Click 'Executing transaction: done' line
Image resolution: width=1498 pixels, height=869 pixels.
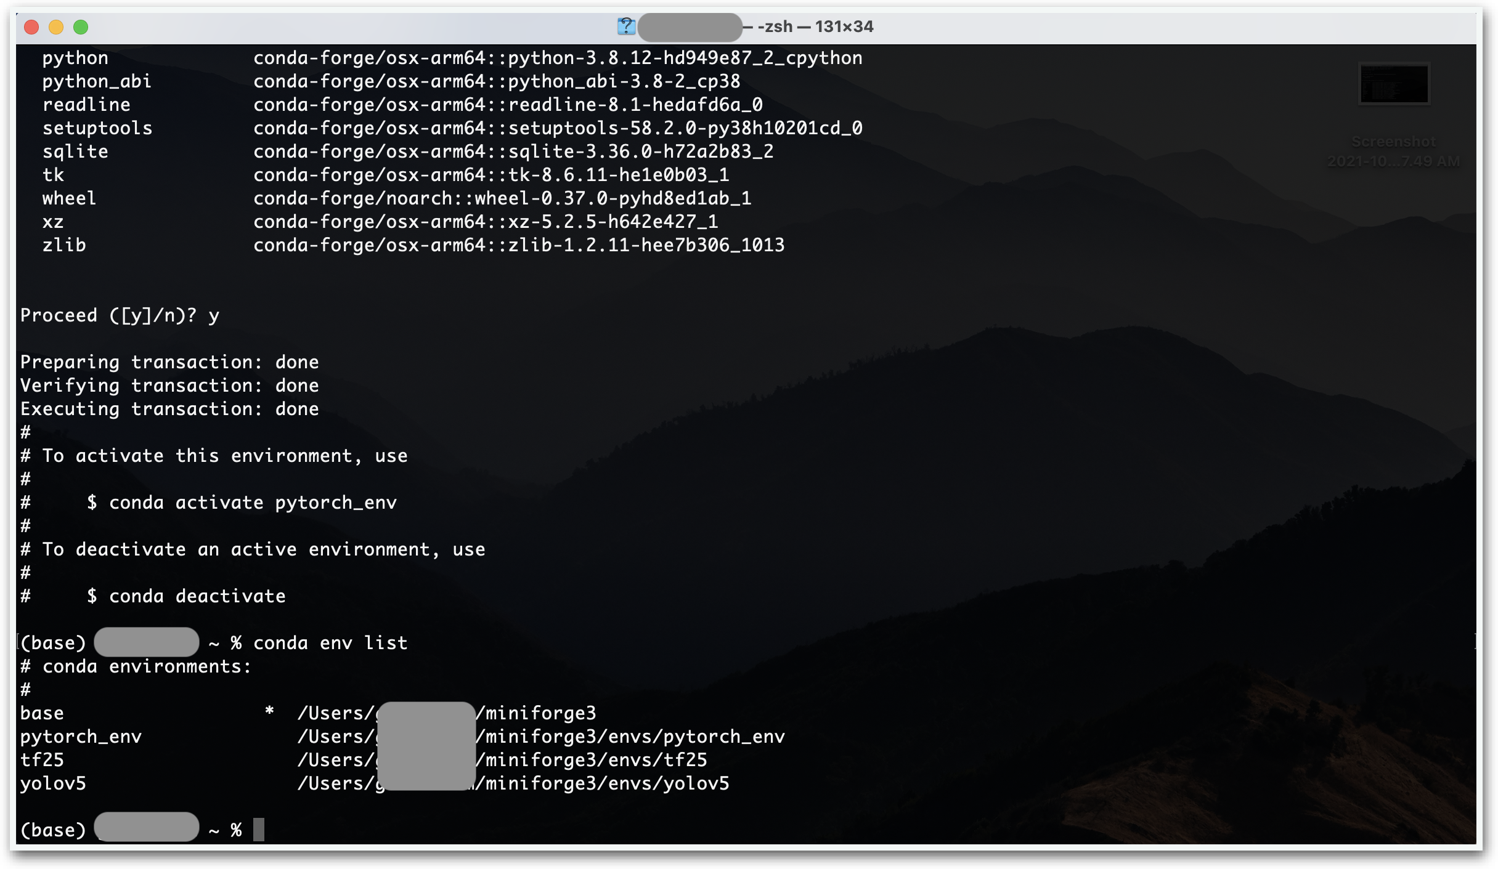click(x=169, y=409)
